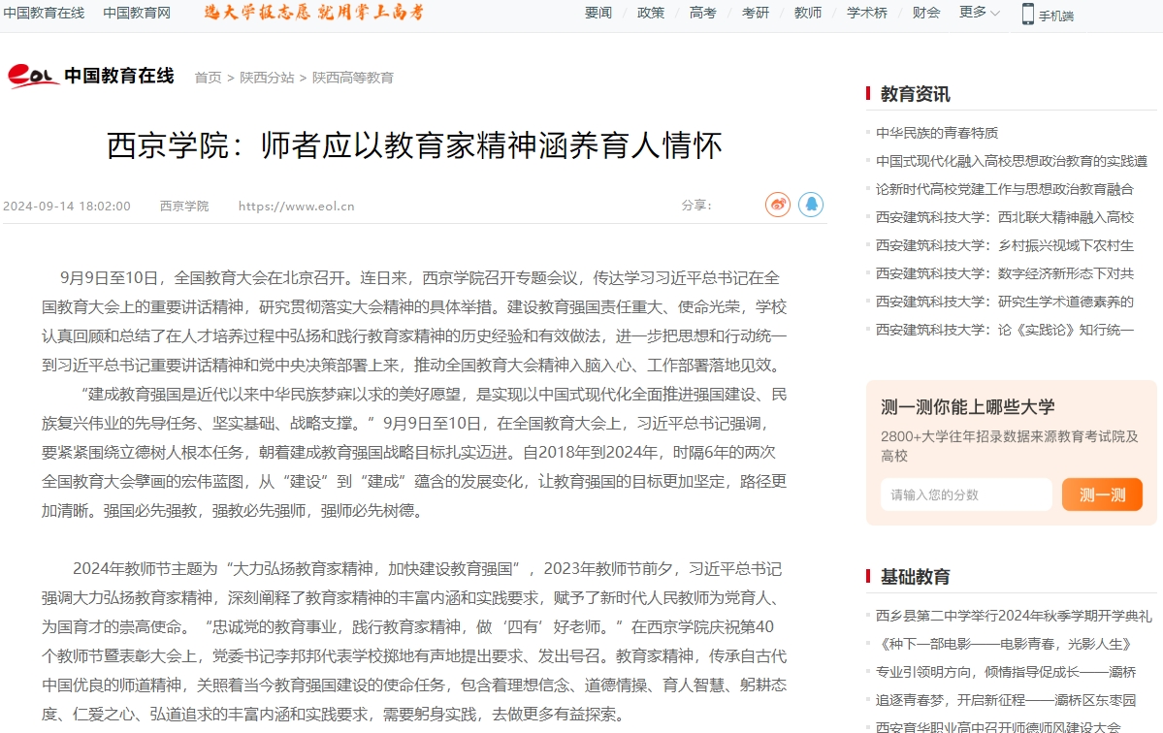Open the 《种下一部电影》 news link
Viewport: 1163px width, 733px height.
click(x=1003, y=644)
